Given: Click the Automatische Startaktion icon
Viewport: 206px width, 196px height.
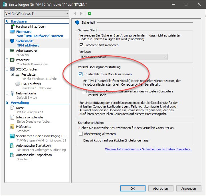Looking at the screenshot, I should (12, 146).
